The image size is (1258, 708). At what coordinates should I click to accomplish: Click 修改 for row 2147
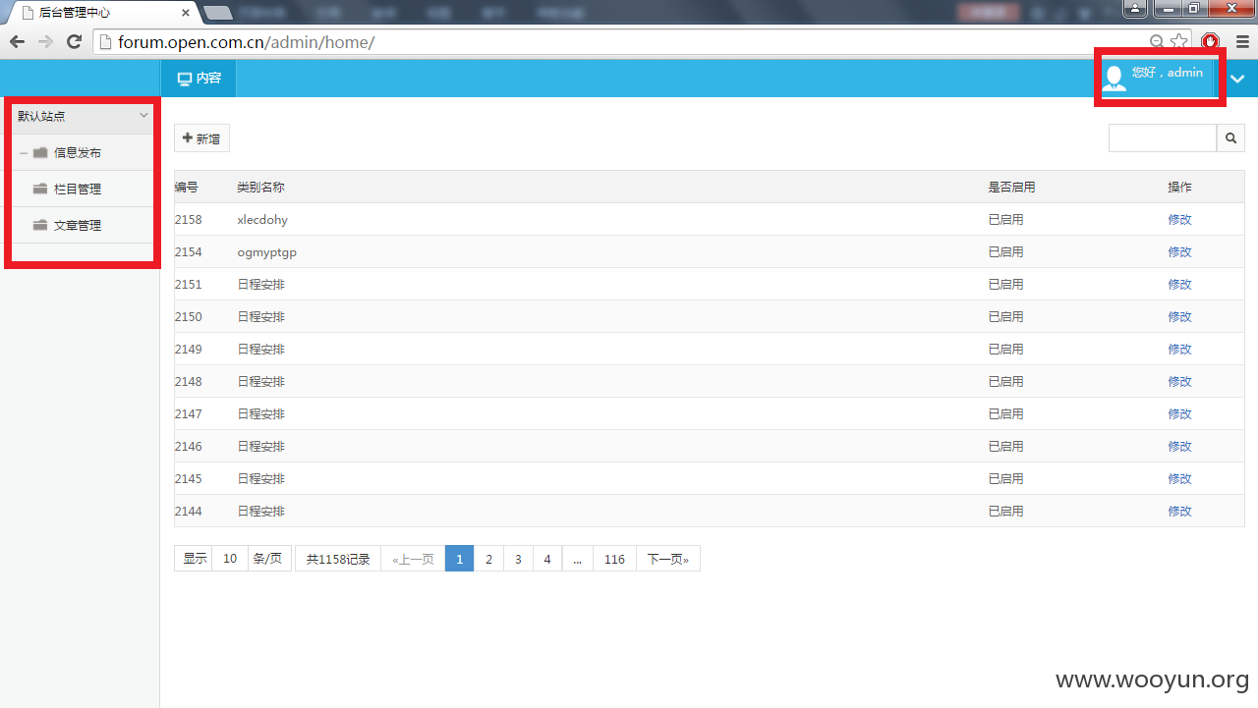(x=1179, y=413)
